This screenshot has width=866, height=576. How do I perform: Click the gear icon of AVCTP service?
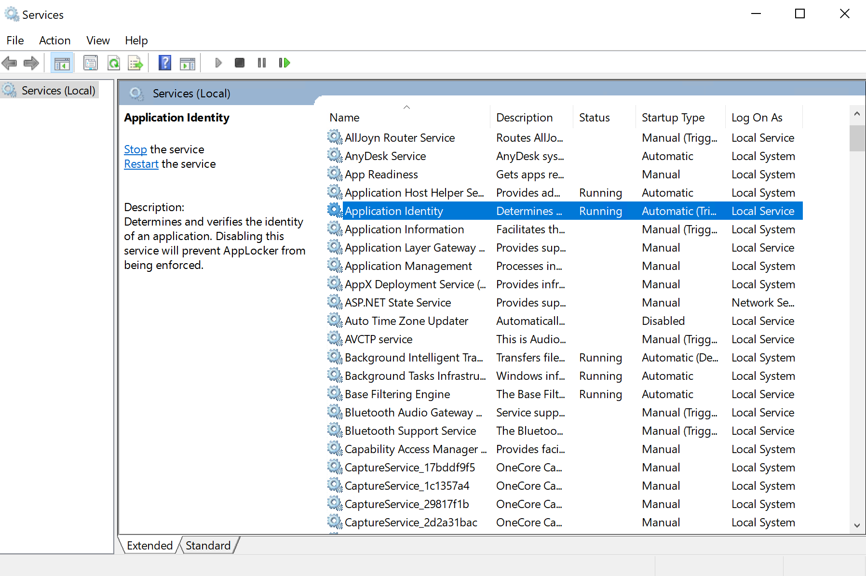[x=335, y=339]
